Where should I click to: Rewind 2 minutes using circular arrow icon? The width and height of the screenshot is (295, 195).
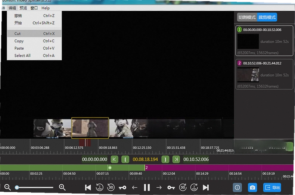click(x=100, y=187)
